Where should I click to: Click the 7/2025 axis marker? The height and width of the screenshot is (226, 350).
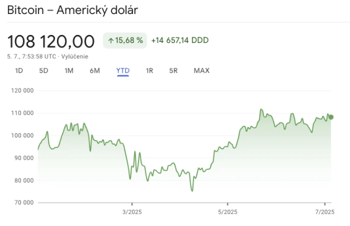tap(325, 212)
